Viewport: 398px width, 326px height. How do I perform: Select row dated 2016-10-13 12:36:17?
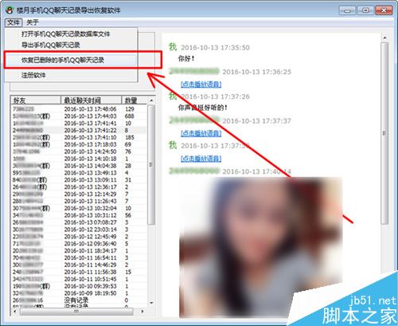79,187
